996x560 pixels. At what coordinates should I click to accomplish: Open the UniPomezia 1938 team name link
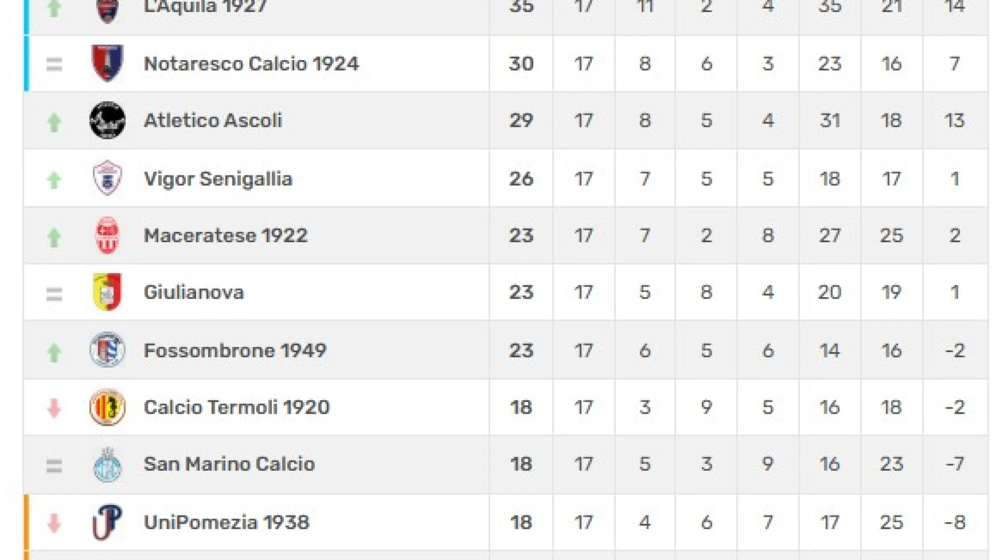(227, 522)
